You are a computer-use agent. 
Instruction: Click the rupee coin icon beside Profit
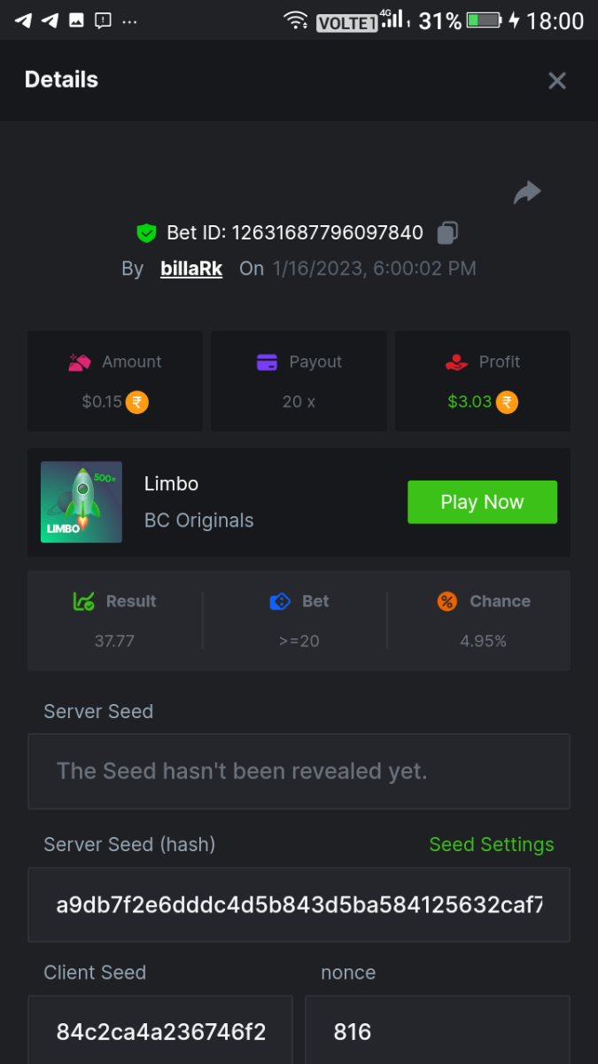[x=507, y=402]
